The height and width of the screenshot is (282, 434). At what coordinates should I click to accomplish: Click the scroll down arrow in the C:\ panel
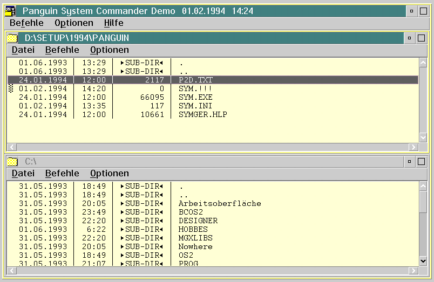tap(423, 261)
